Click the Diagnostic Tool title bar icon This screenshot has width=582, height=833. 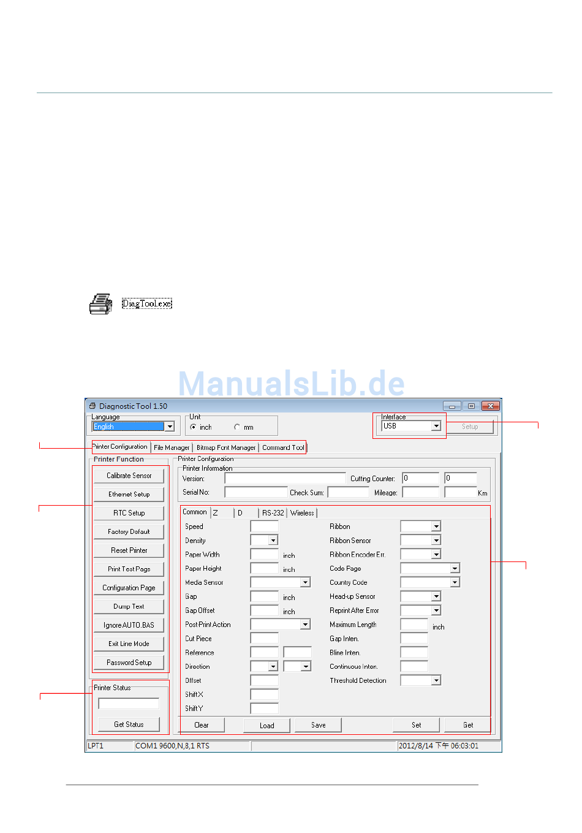click(x=93, y=406)
